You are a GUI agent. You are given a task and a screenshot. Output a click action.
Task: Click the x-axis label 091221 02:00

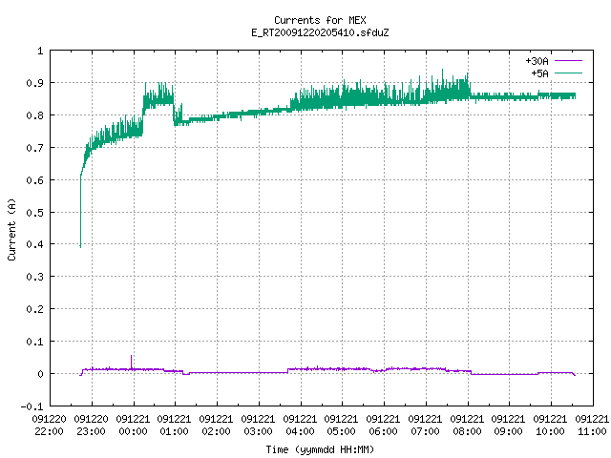tap(217, 426)
